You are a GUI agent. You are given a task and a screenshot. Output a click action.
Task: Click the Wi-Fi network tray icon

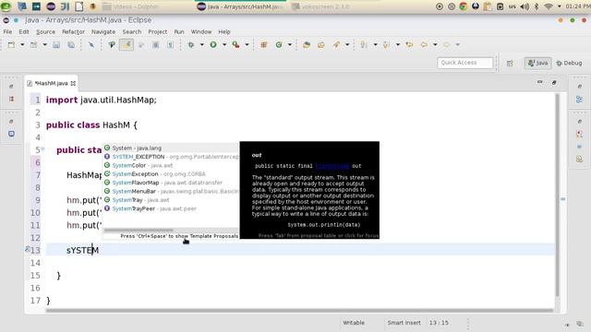click(549, 6)
